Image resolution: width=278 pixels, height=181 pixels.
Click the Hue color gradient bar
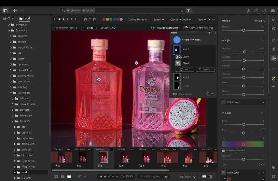[243, 144]
